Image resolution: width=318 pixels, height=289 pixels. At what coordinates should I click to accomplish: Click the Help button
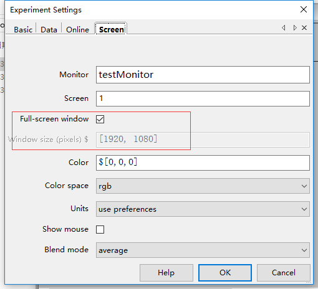(166, 273)
